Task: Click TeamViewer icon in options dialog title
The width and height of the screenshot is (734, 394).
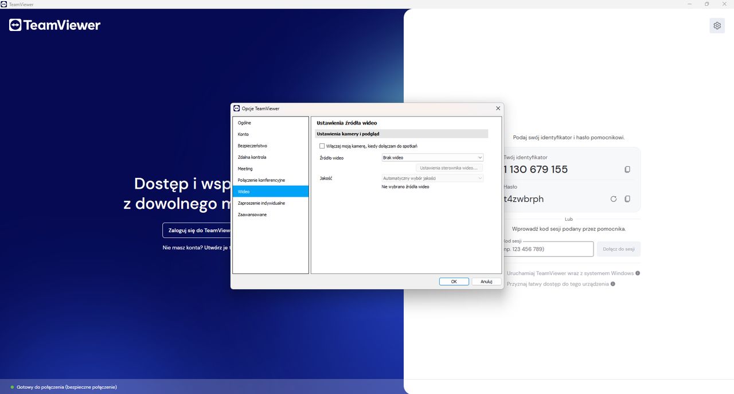Action: click(236, 108)
